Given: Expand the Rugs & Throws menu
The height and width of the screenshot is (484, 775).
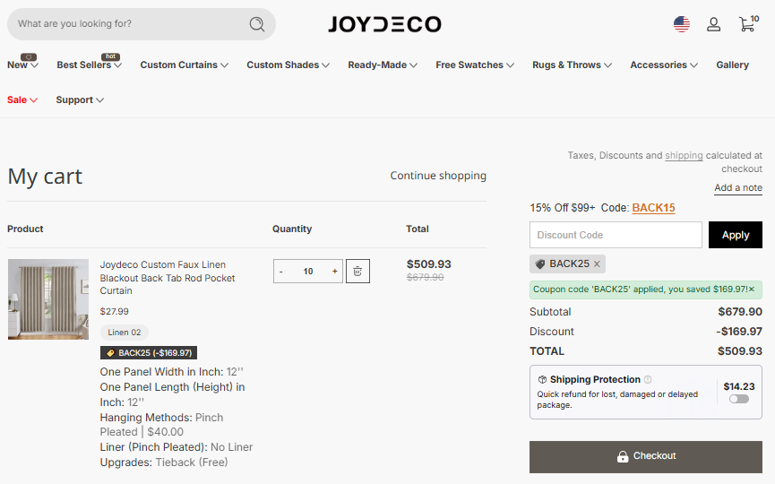Looking at the screenshot, I should (x=572, y=65).
